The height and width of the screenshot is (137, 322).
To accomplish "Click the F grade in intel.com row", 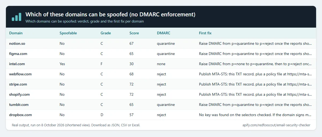I will tap(102, 64).
